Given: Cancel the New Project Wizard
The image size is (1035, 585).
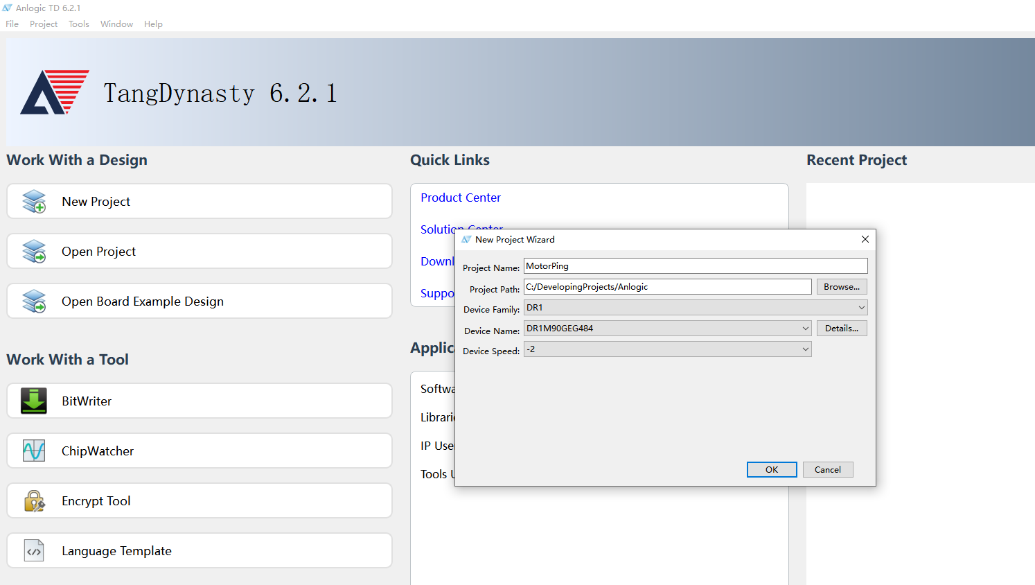Looking at the screenshot, I should coord(828,470).
